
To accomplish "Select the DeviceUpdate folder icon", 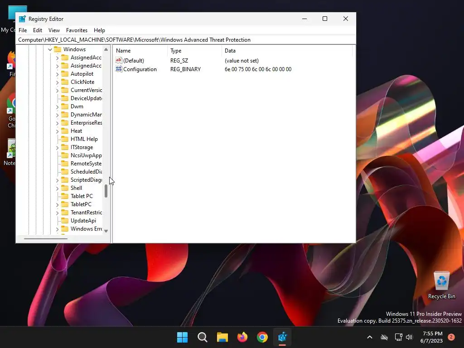I will click(x=64, y=98).
